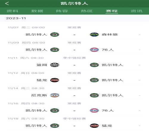Tap the back arrow in the header

coord(7,4)
